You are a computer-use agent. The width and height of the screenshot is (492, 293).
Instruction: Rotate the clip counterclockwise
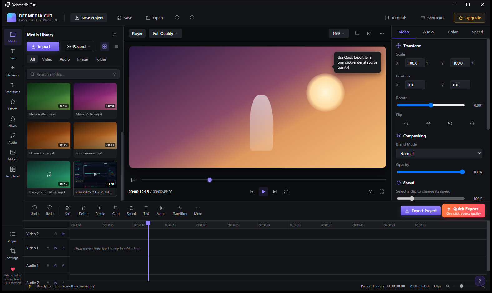tap(450, 124)
